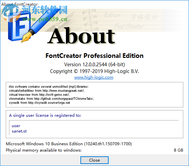Click the virtualshellutilities library line
Viewport: 189px width, 166px height.
[46, 91]
